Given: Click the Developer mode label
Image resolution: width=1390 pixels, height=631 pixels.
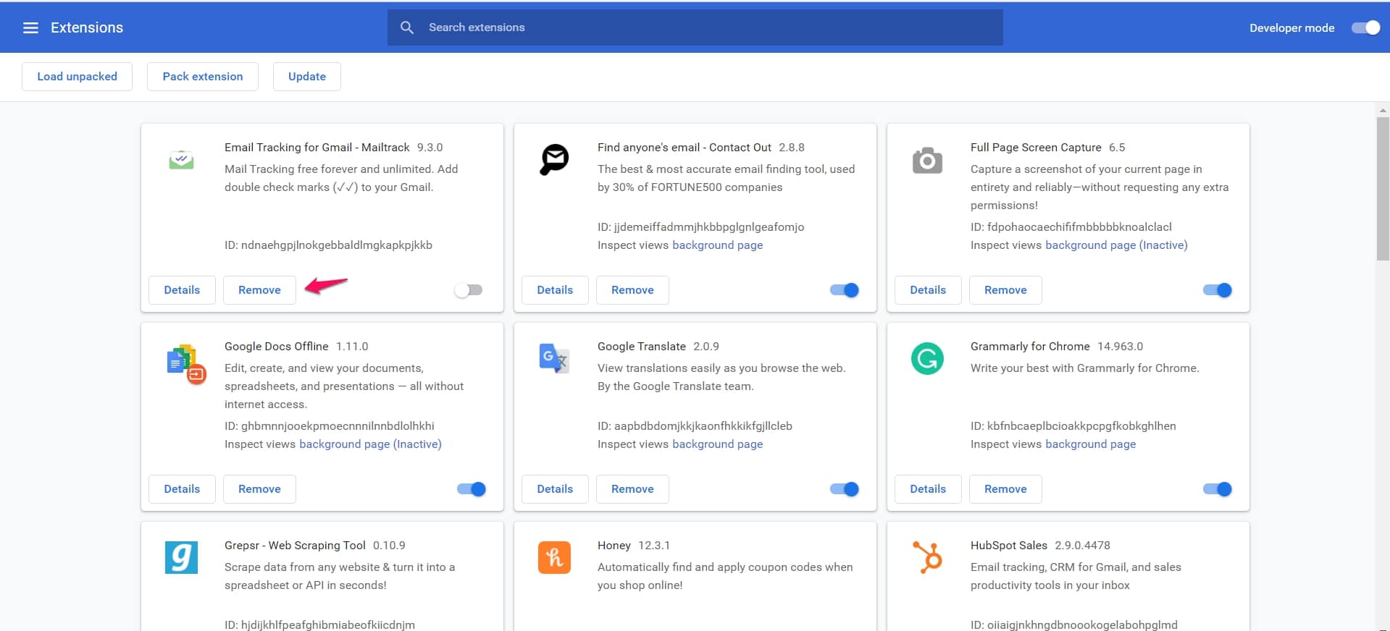Looking at the screenshot, I should (x=1292, y=27).
